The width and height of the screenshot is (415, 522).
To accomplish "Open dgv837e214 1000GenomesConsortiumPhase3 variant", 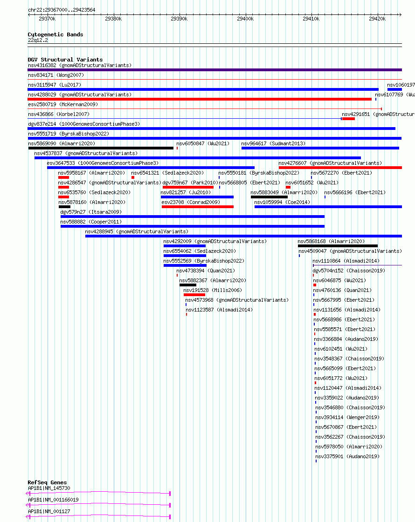I will pyautogui.click(x=84, y=124).
